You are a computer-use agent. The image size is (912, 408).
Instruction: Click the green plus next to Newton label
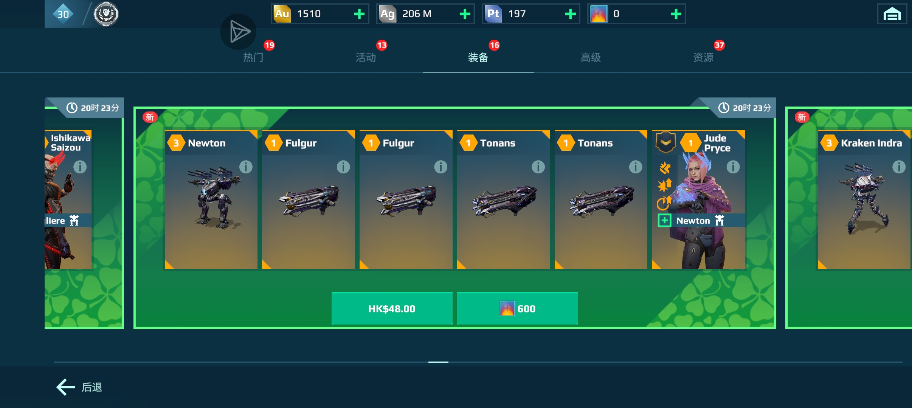[x=664, y=220]
